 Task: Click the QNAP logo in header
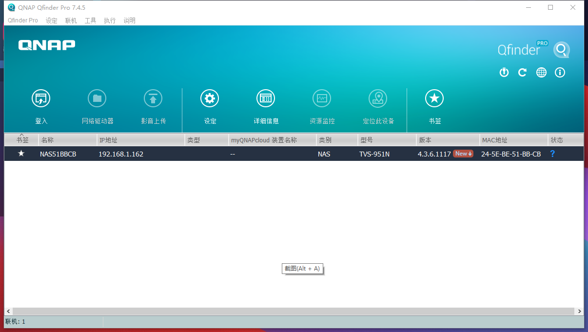(x=47, y=45)
